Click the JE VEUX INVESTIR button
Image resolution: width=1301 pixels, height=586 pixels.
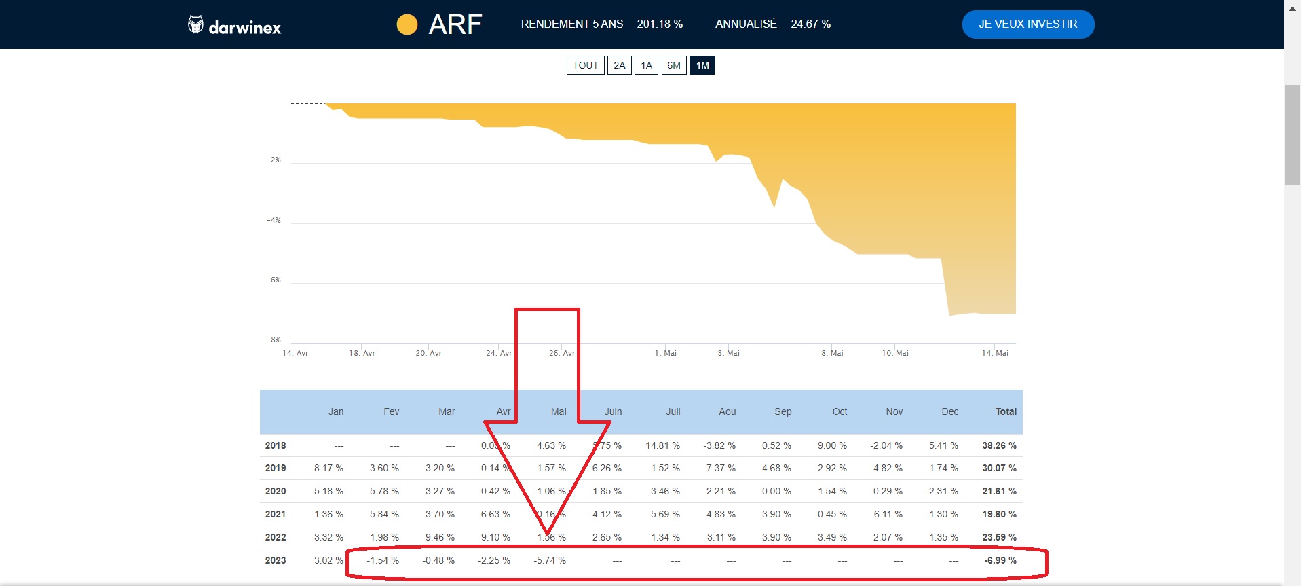pyautogui.click(x=1027, y=24)
